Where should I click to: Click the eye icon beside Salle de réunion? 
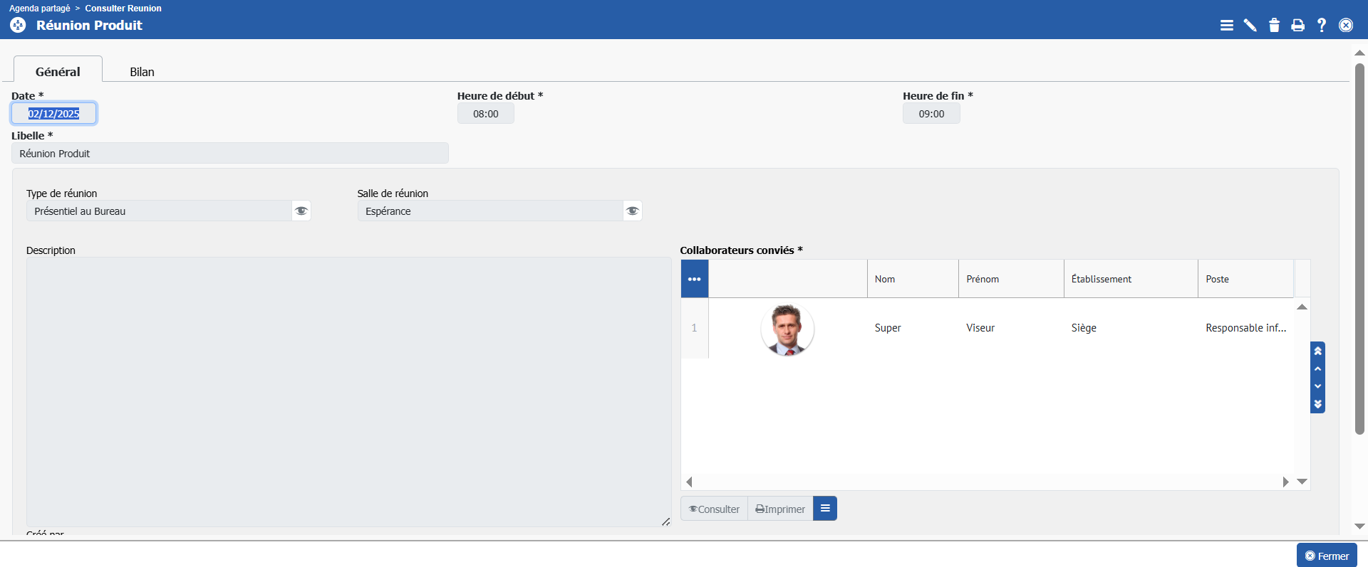tap(632, 211)
